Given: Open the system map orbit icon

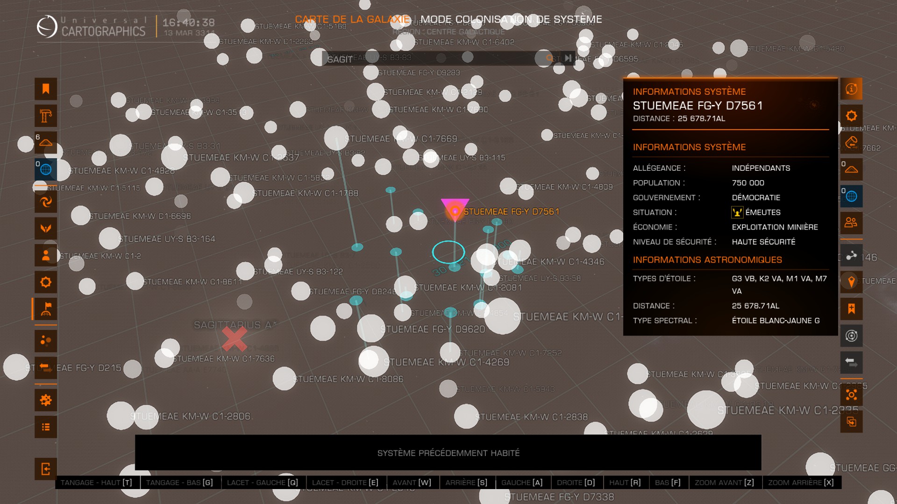Looking at the screenshot, I should click(851, 336).
